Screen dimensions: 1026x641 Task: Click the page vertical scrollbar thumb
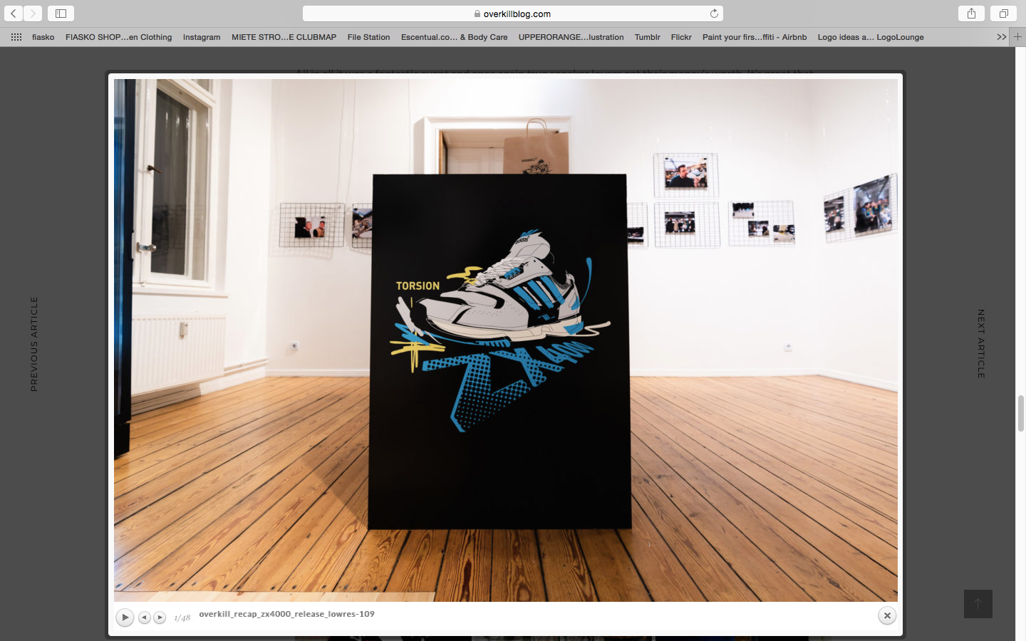pos(1020,413)
